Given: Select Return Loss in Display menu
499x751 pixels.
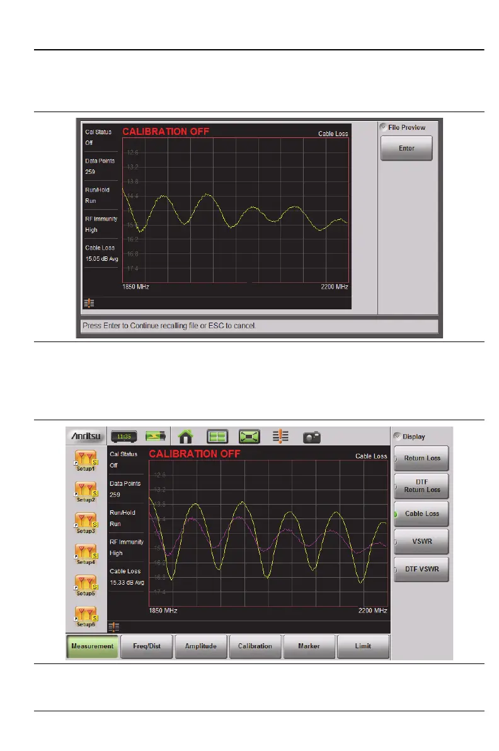Looking at the screenshot, I should point(422,459).
